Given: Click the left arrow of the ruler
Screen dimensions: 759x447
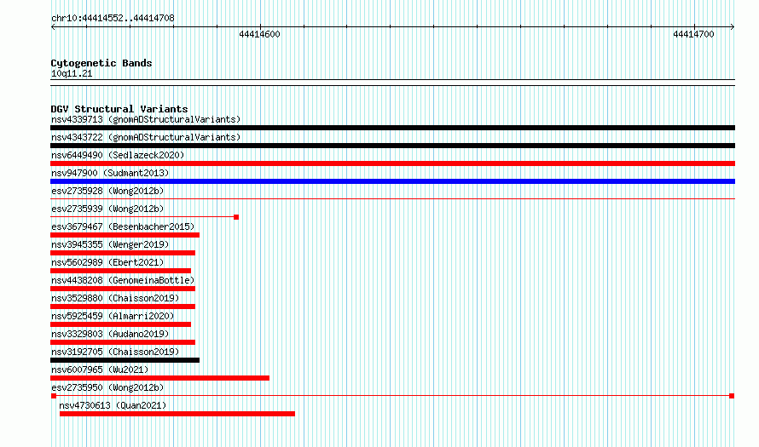Looking at the screenshot, I should (x=53, y=27).
